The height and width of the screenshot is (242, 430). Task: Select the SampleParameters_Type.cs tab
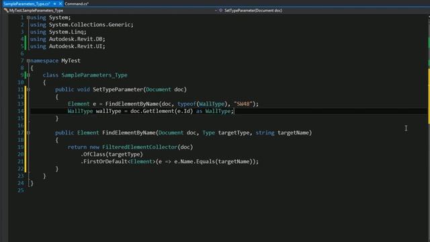pos(27,4)
